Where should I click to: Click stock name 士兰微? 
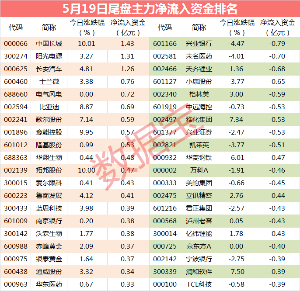tap(49, 82)
